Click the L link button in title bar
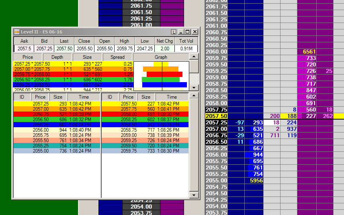344x215 pixels. click(x=174, y=32)
